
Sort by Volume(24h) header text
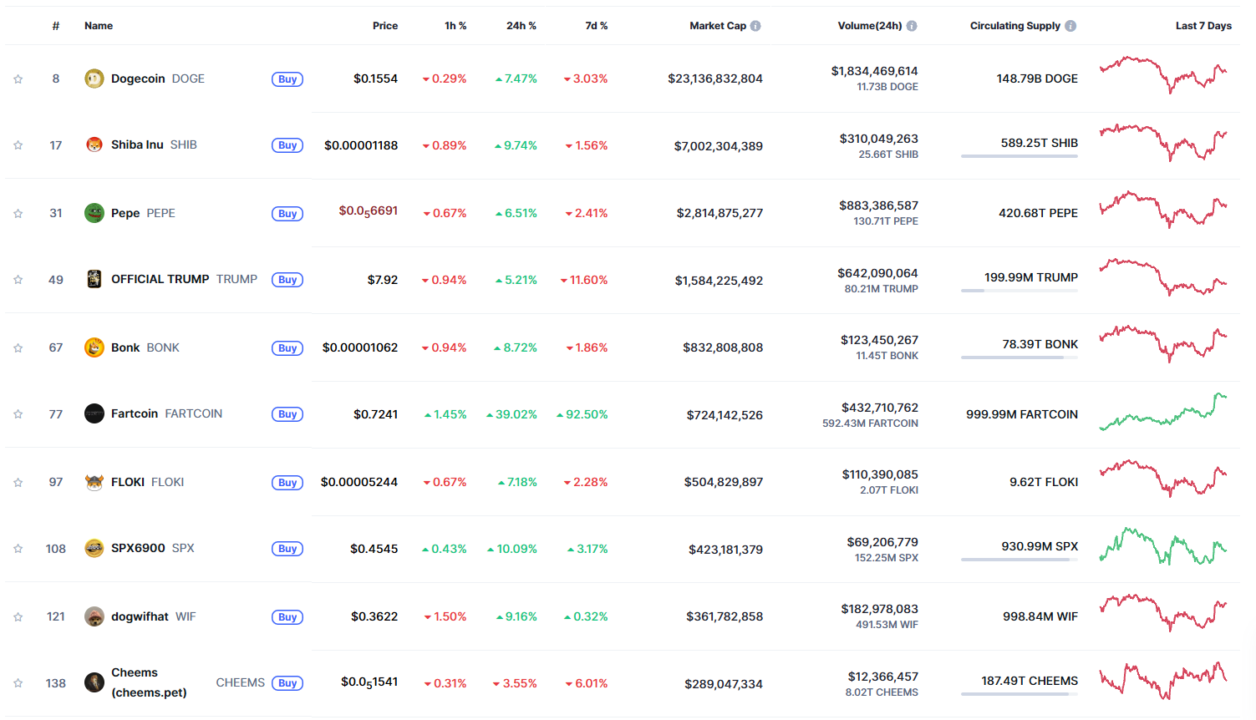pyautogui.click(x=870, y=26)
